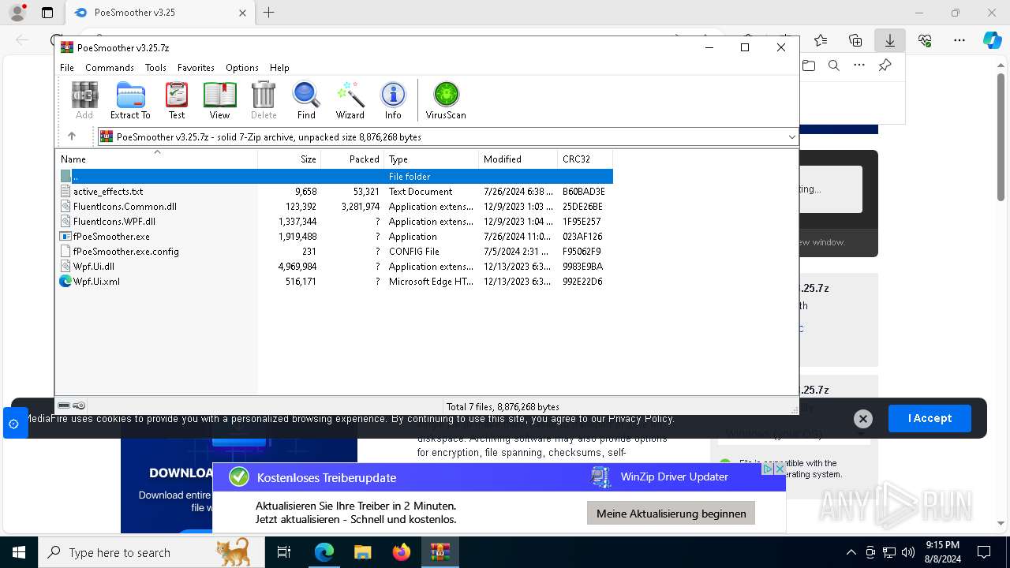Show hidden system tray icons
Image resolution: width=1010 pixels, height=568 pixels.
[x=851, y=552]
